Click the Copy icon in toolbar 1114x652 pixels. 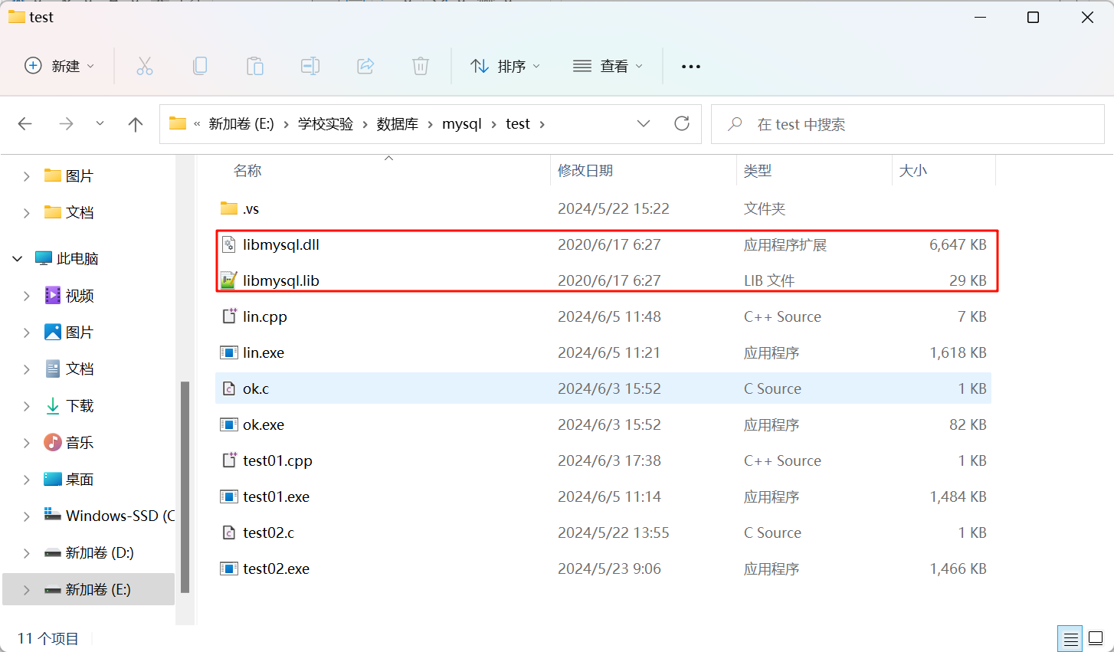(x=200, y=66)
